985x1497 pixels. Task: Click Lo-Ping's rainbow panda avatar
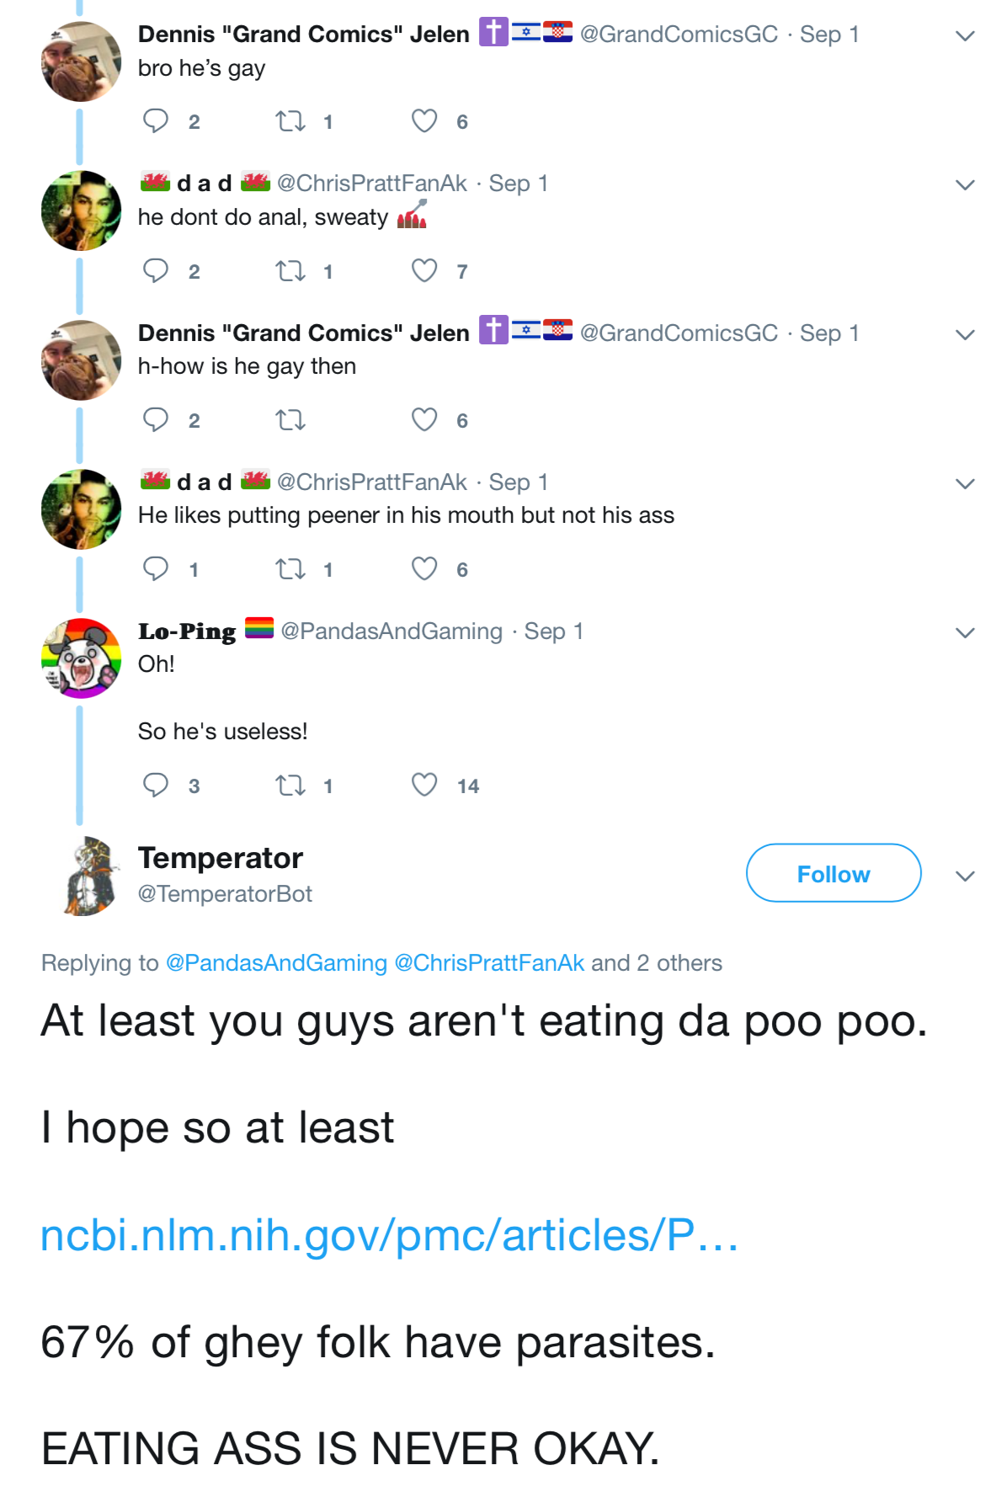pos(82,658)
